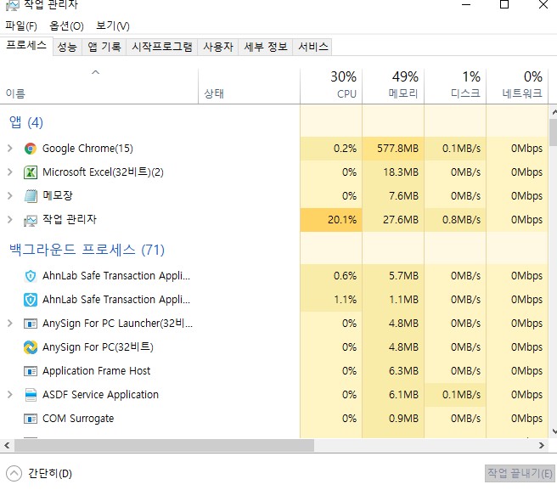Click the 7.6MB memory value for 메모장
557x490 pixels.
coord(403,196)
